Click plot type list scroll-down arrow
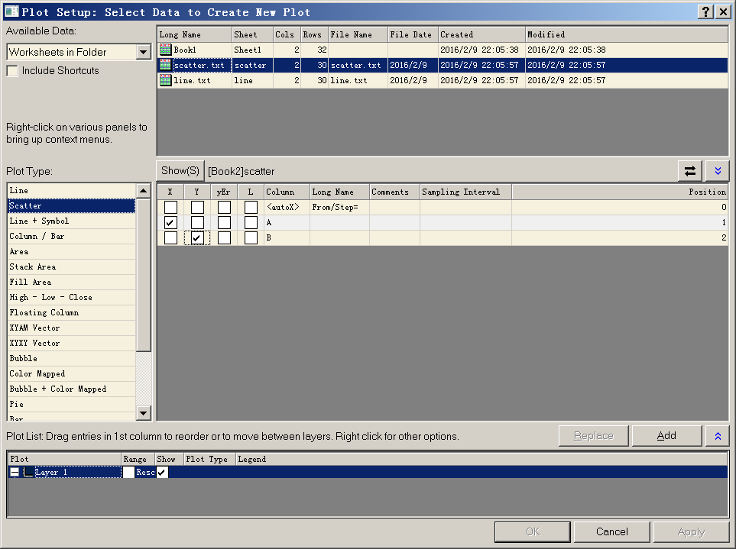 [x=143, y=413]
